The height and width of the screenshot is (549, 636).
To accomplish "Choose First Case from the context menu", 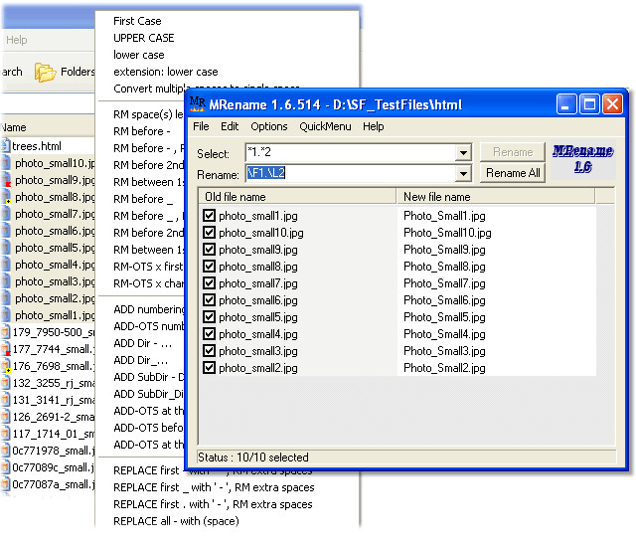I will (x=137, y=21).
